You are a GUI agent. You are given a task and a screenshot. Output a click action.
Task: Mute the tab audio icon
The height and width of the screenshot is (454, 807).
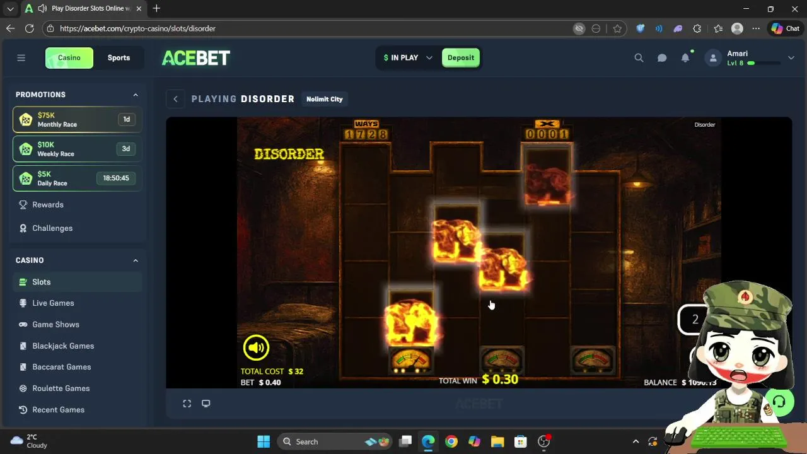[42, 9]
